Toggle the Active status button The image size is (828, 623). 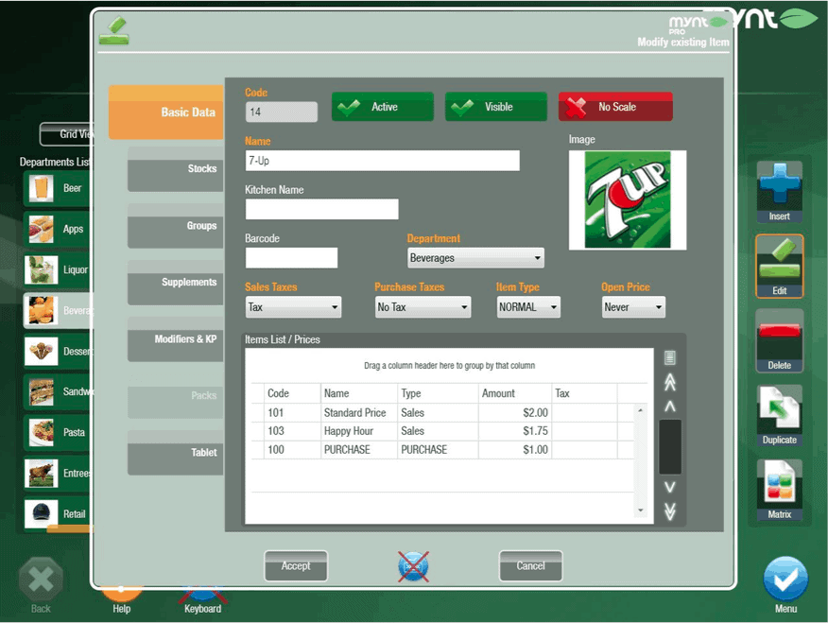(x=383, y=107)
